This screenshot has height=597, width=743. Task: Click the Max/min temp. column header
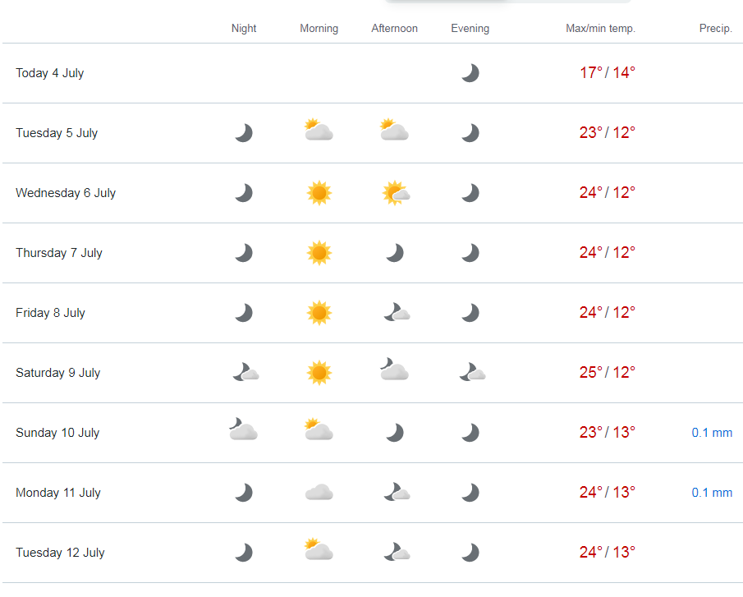600,29
